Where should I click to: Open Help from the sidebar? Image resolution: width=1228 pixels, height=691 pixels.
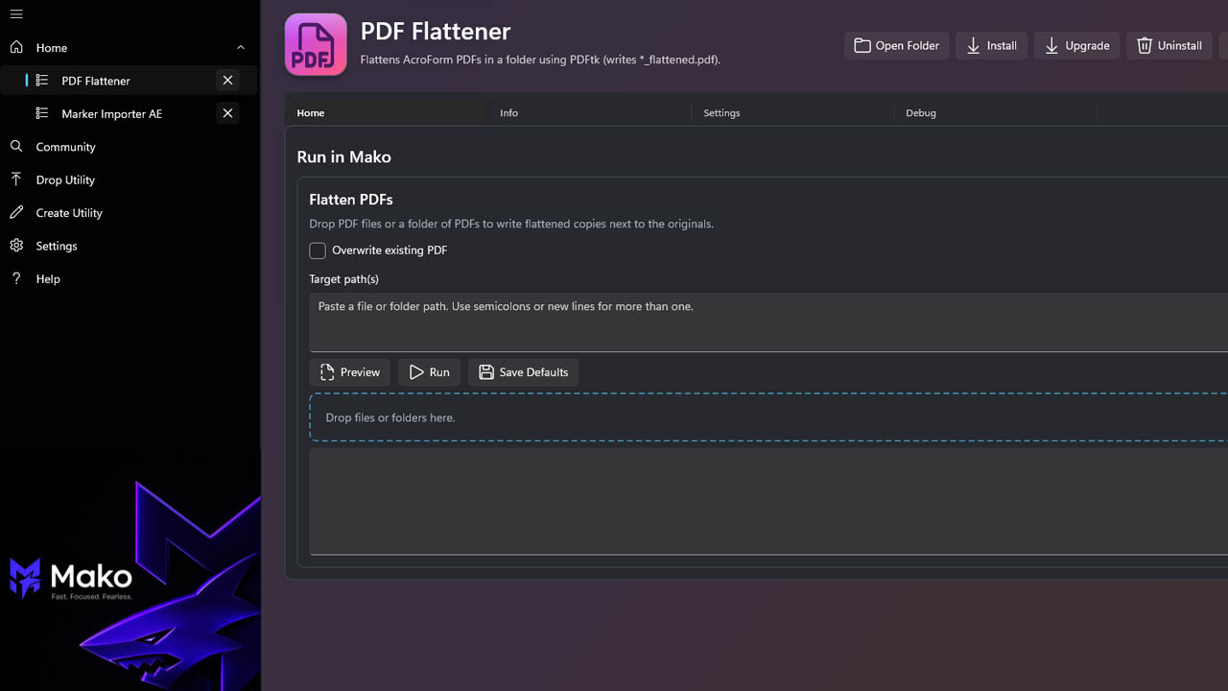pyautogui.click(x=130, y=278)
